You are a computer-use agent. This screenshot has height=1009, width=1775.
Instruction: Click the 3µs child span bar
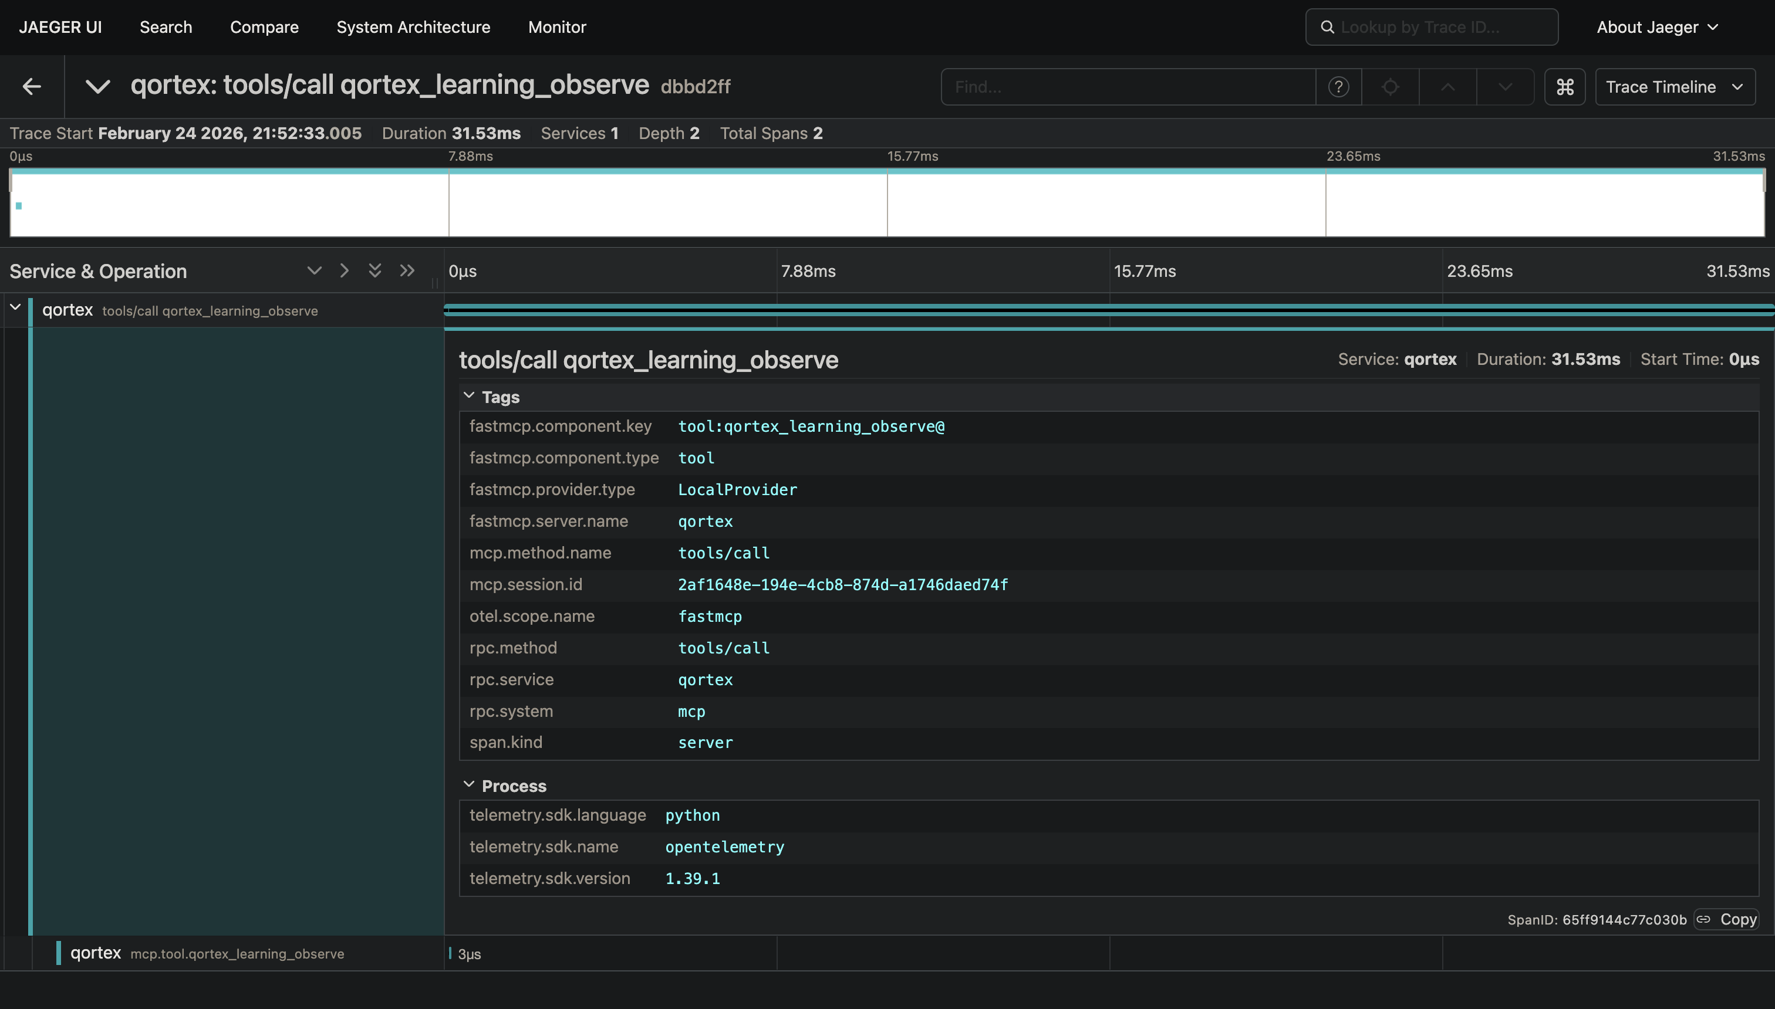coord(450,953)
